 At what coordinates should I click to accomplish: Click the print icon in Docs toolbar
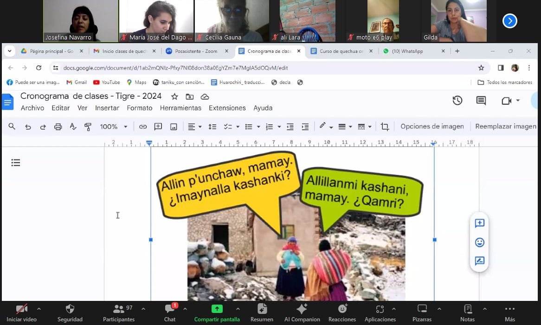pyautogui.click(x=58, y=127)
